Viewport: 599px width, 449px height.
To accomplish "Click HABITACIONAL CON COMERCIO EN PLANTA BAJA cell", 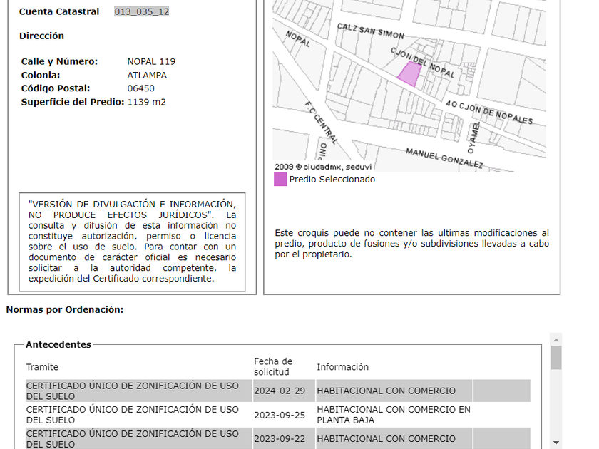I will 394,415.
